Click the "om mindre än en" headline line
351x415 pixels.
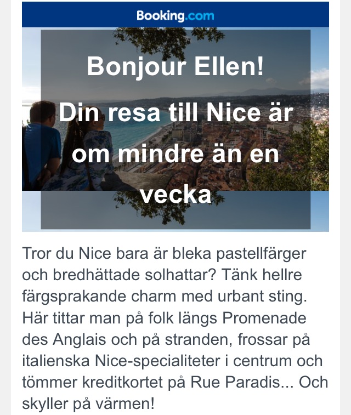tap(175, 154)
